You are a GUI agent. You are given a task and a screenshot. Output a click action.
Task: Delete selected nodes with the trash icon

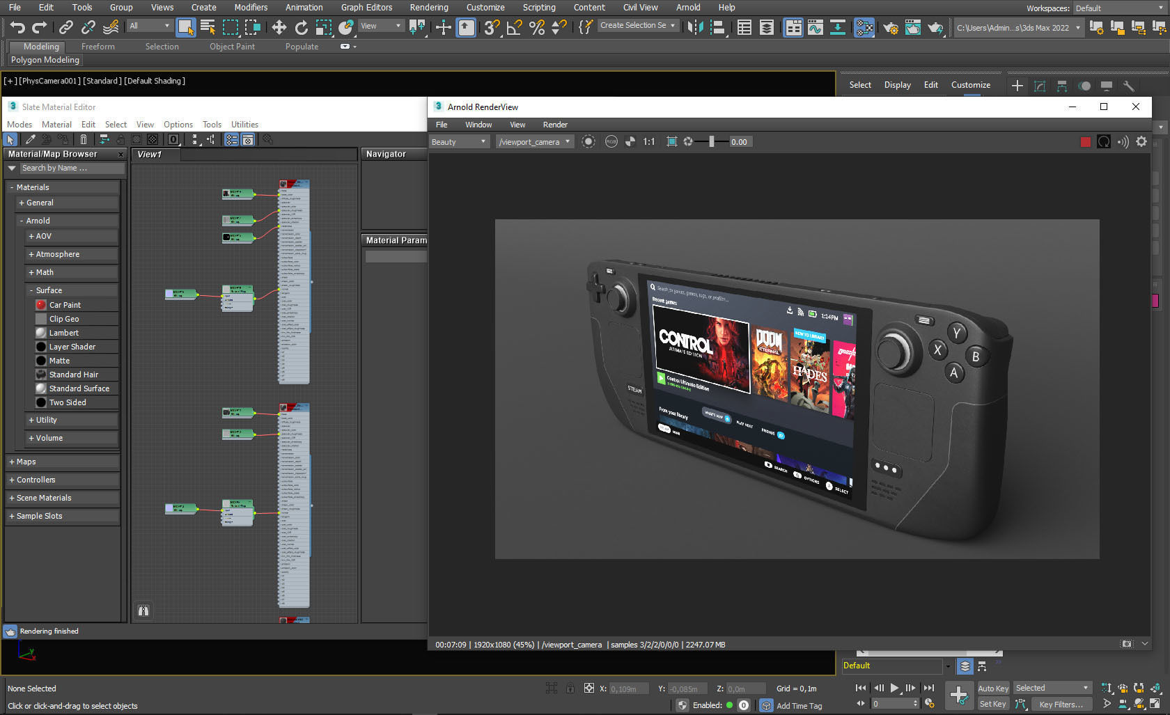coord(84,139)
